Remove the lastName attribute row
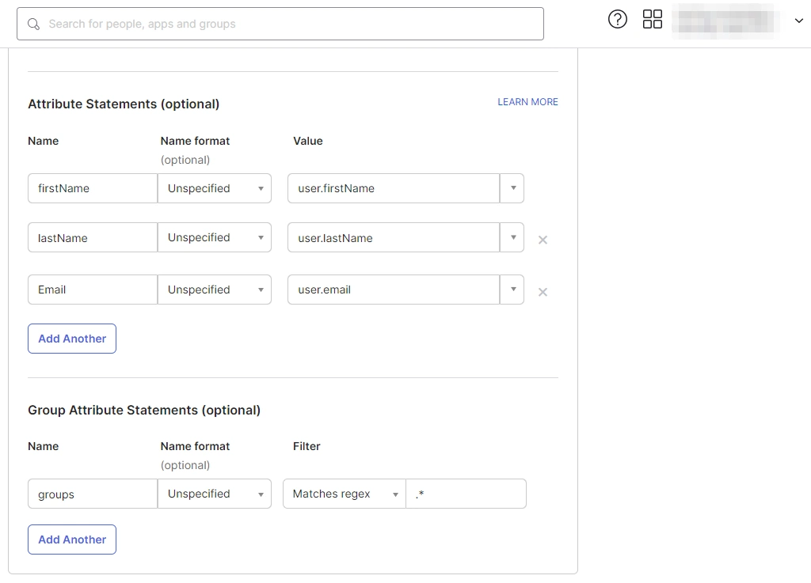This screenshot has width=811, height=583. tap(543, 240)
